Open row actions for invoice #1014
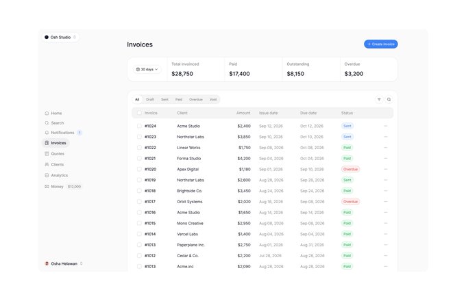The image size is (466, 301). pos(385,234)
